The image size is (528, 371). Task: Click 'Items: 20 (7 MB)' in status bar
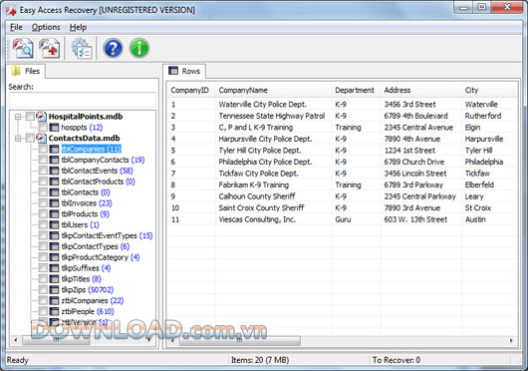point(260,360)
